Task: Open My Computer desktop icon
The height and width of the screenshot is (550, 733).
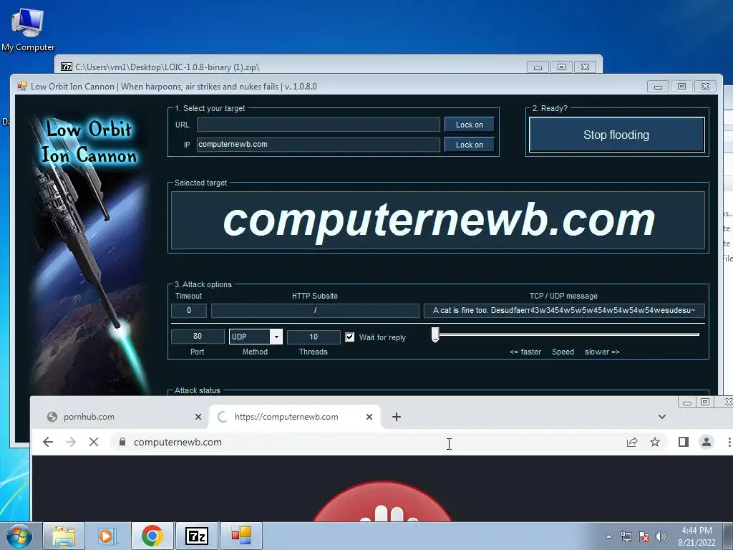Action: [28, 29]
